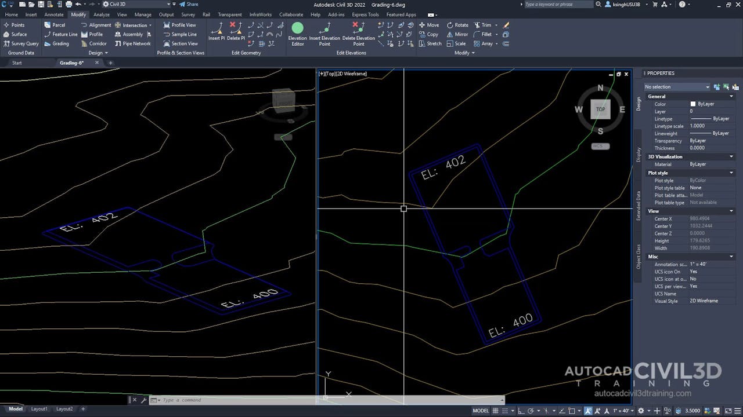Launch the Feature Line tool

(x=61, y=34)
